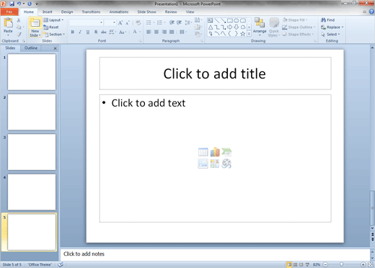The image size is (375, 268).
Task: Switch to the Animations ribbon tab
Action: click(x=119, y=12)
